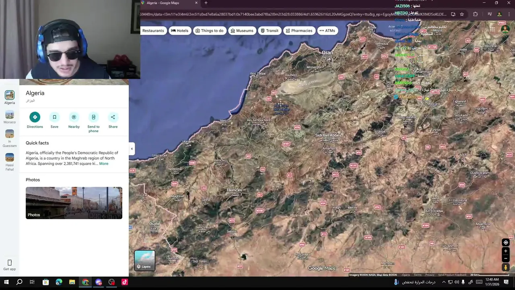
Task: Open the Windows Start menu
Action: pyautogui.click(x=6, y=282)
